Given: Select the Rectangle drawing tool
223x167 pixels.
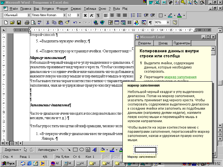Looking at the screenshot, I should (x=75, y=150).
